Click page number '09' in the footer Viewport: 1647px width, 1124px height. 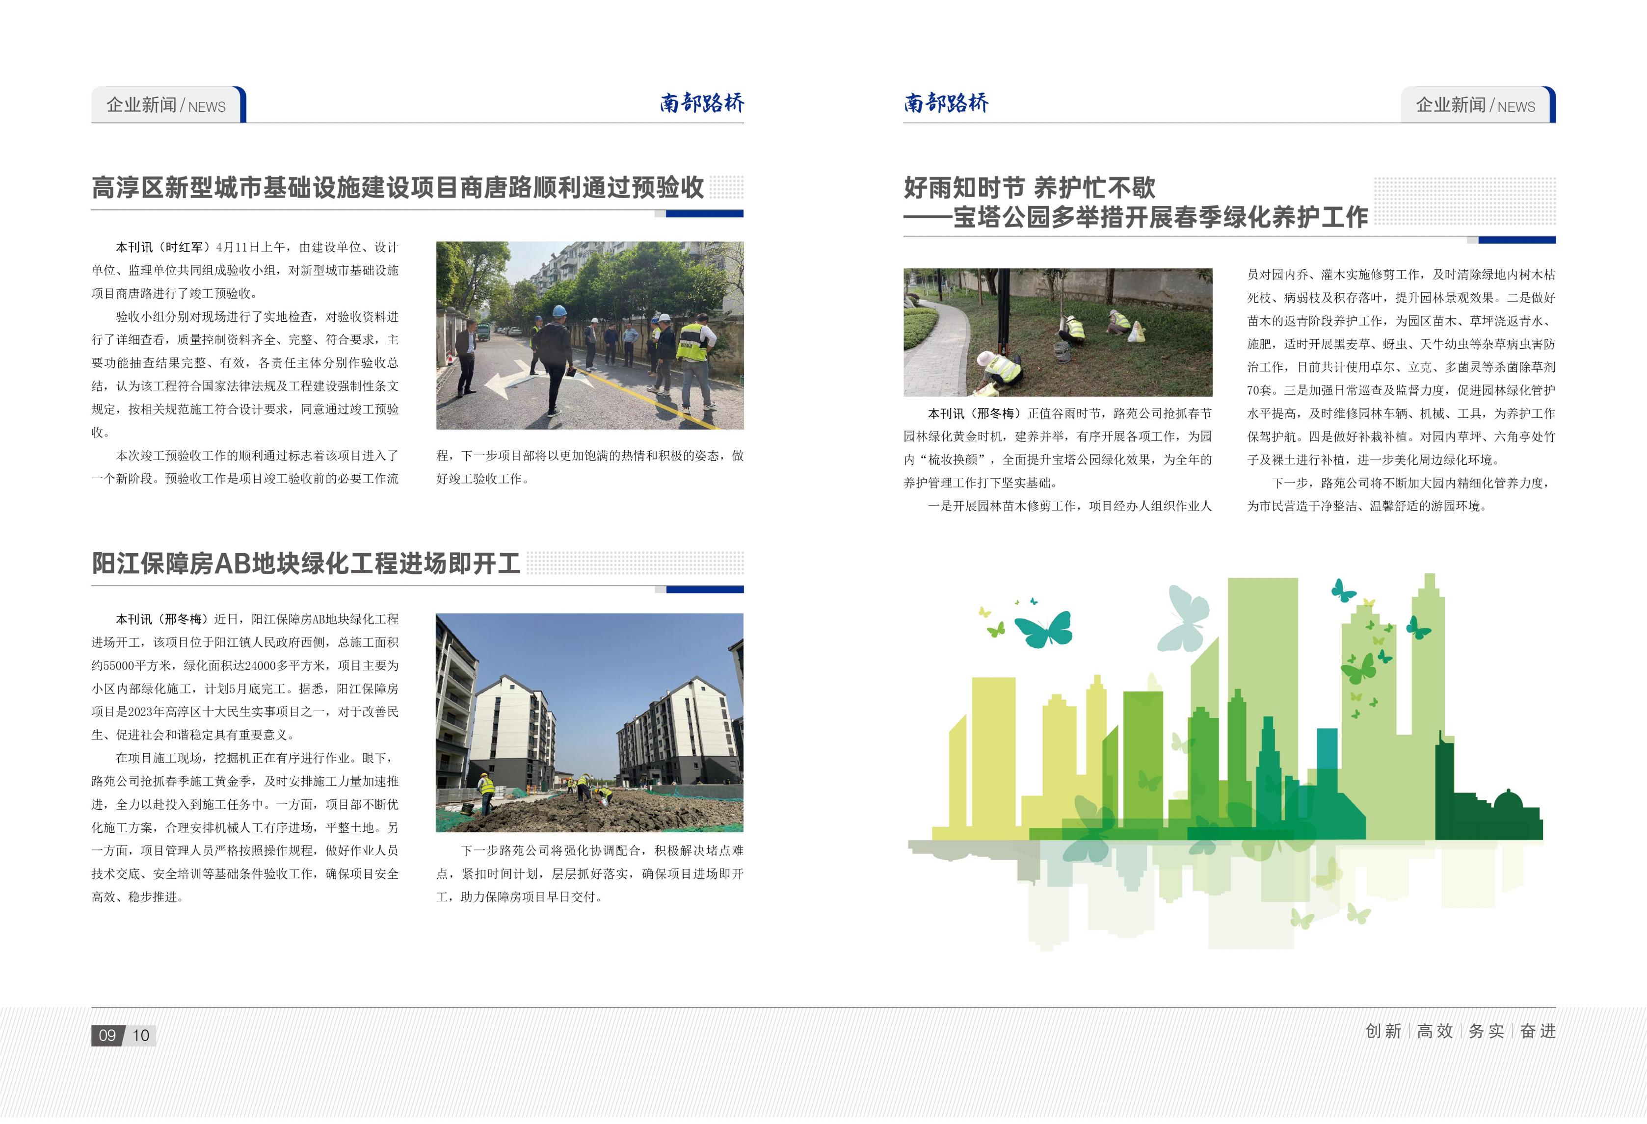pyautogui.click(x=107, y=1035)
